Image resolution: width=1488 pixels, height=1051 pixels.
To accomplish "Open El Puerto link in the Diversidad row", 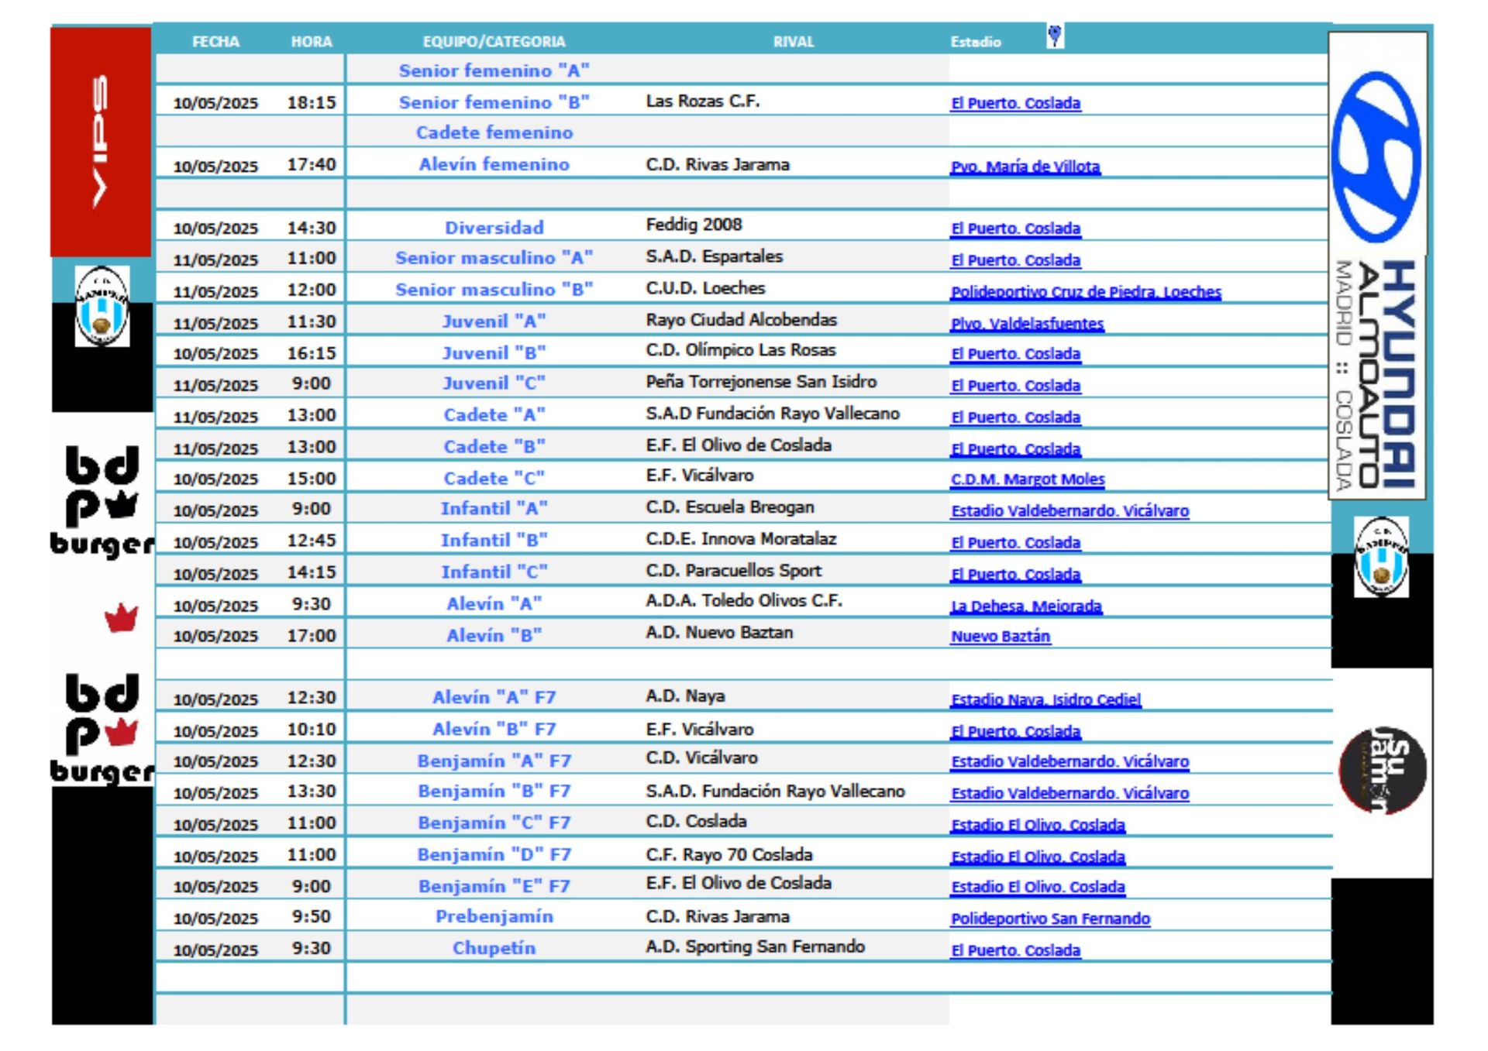I will 1015,228.
